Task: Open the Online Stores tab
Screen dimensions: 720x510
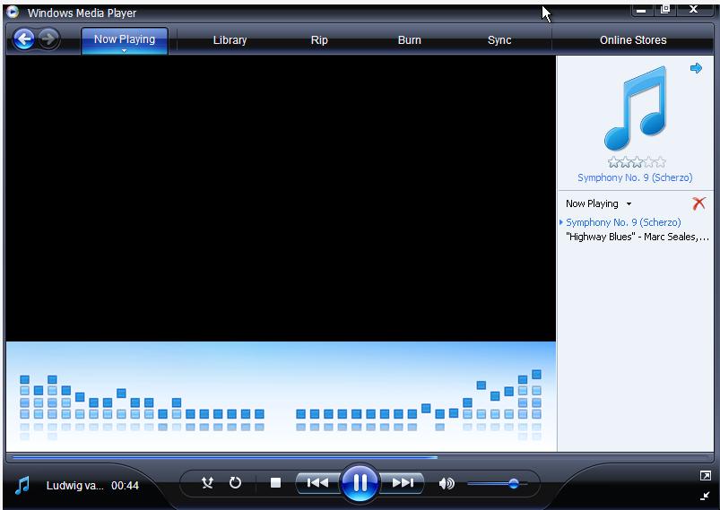Action: (x=633, y=40)
